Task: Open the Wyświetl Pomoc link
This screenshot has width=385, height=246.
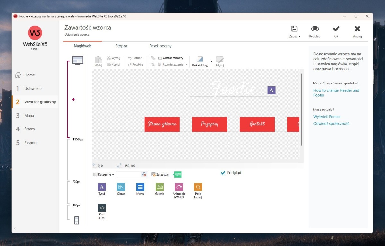Action: coord(327,117)
